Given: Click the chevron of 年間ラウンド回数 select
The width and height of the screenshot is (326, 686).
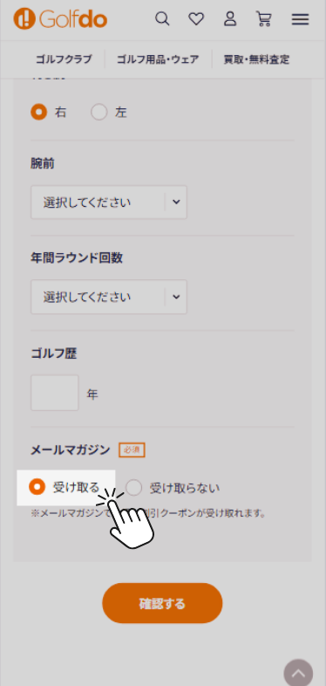Looking at the screenshot, I should point(176,297).
